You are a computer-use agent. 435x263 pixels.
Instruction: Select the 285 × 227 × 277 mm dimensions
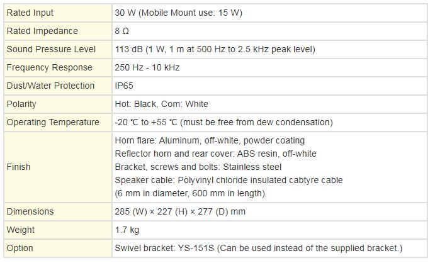181,211
